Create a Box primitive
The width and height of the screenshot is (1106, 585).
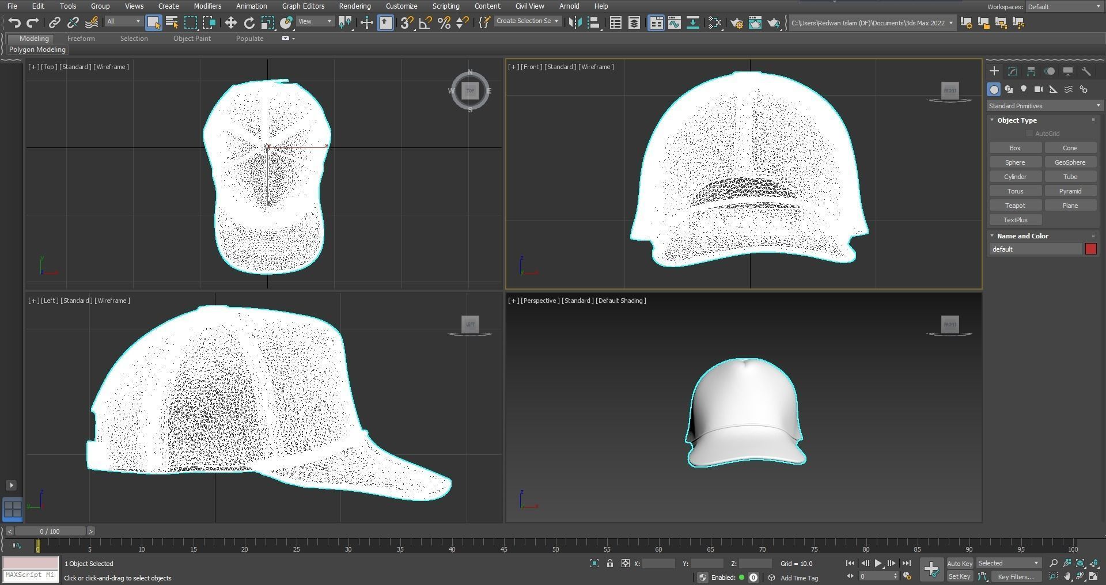[x=1015, y=148]
